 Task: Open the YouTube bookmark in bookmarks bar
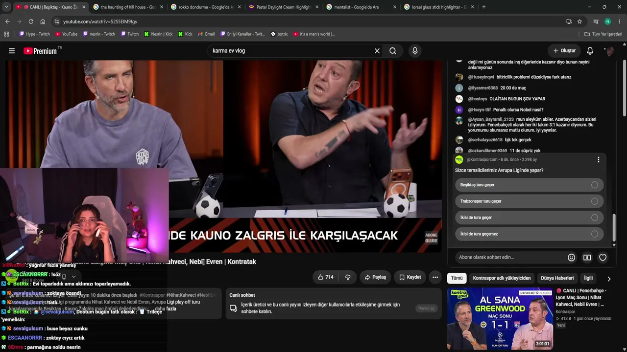pos(66,34)
